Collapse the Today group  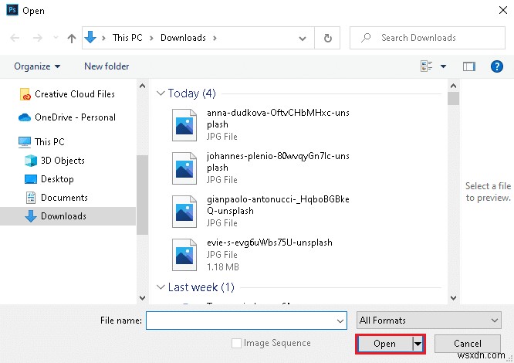161,93
